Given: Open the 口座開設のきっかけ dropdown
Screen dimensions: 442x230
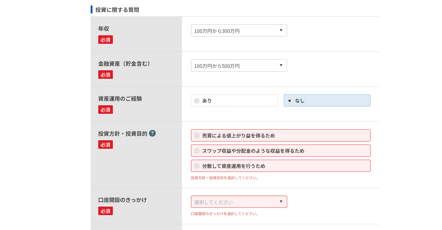Looking at the screenshot, I should [239, 202].
